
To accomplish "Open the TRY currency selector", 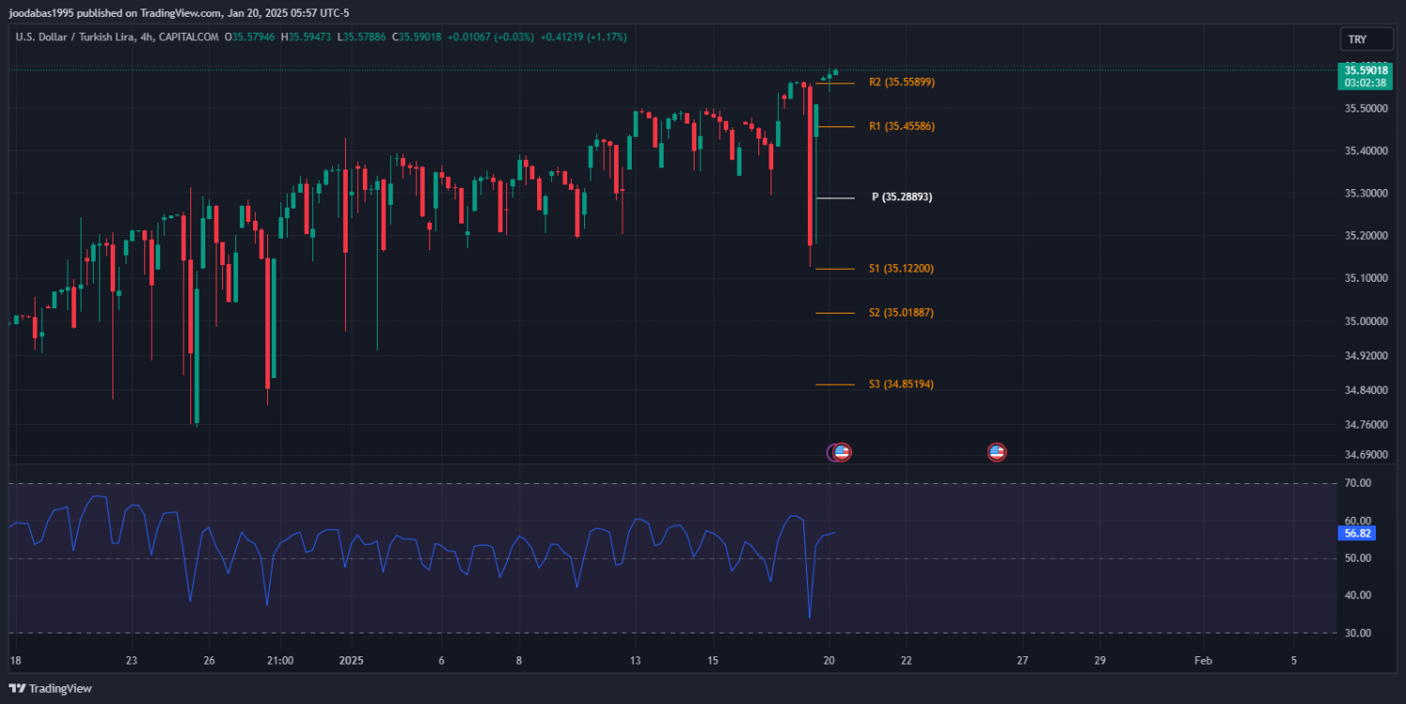I will tap(1357, 39).
